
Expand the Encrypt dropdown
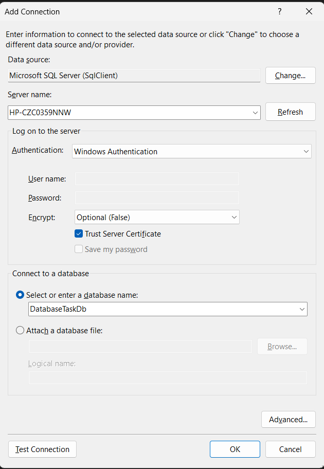pos(234,218)
